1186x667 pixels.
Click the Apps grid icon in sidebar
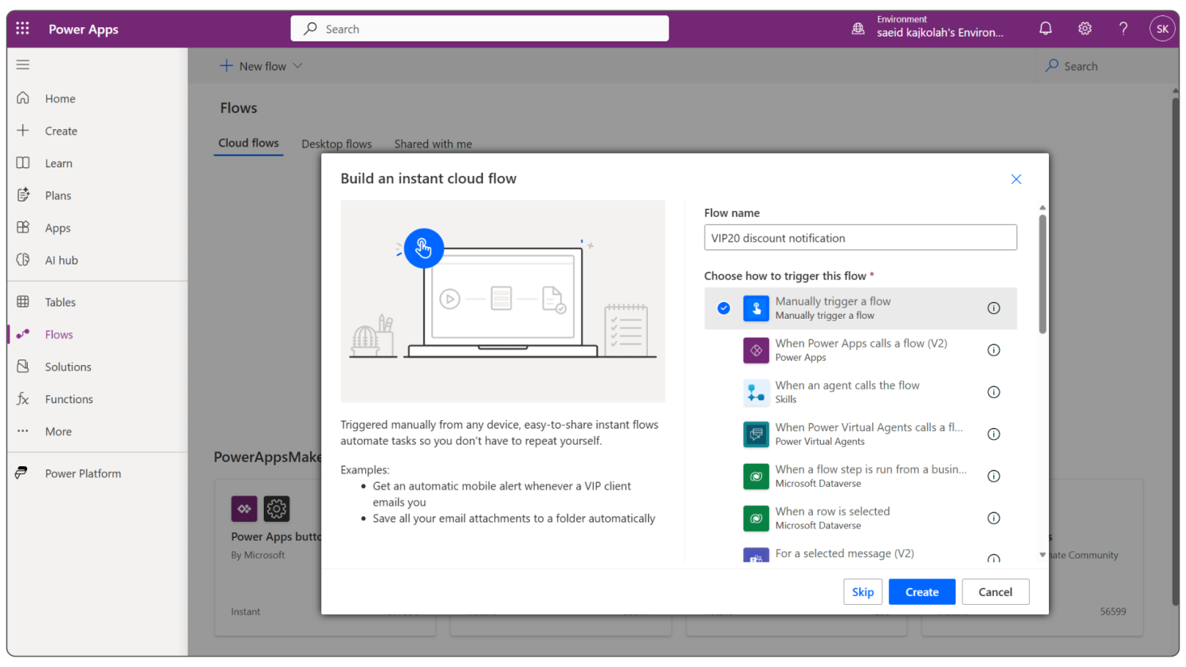pyautogui.click(x=23, y=227)
